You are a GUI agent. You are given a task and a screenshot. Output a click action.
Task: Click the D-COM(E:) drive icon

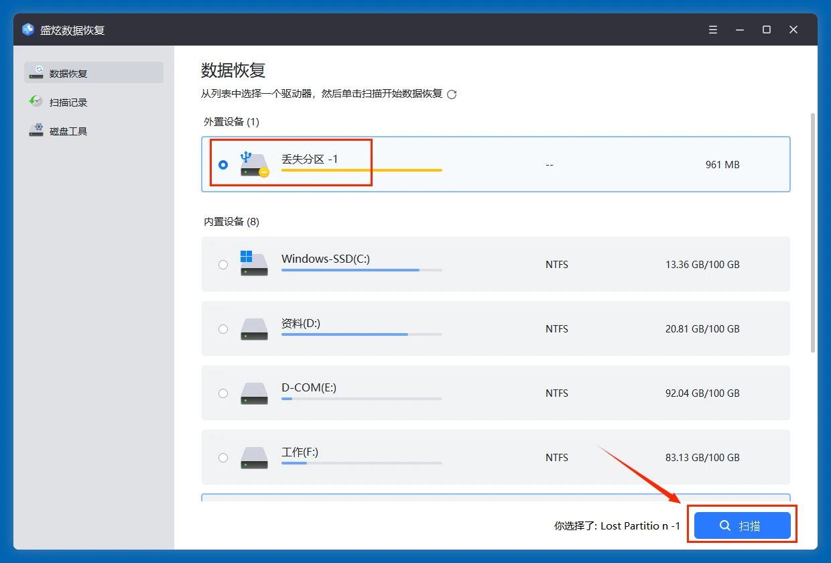pyautogui.click(x=254, y=393)
